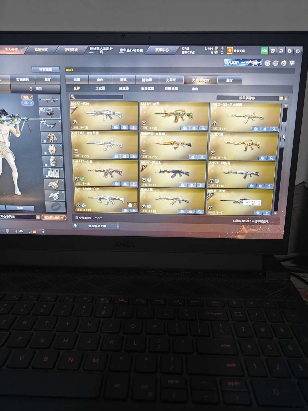Select the 投掷武器 filter tab

click(x=171, y=89)
